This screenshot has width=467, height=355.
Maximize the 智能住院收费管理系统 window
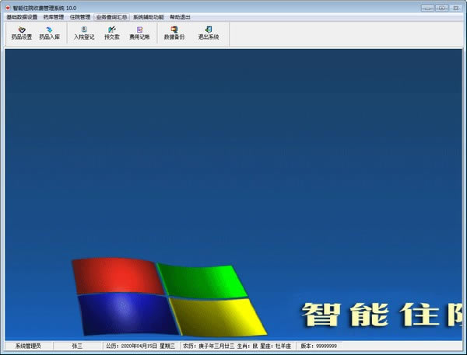tap(441, 8)
